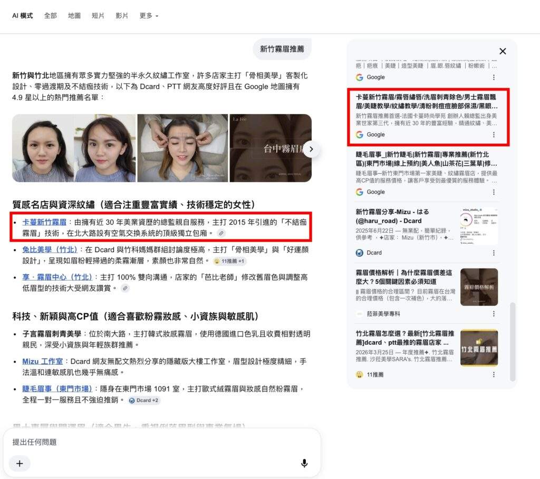
Task: Open the 享・霧眉中心（竹北）link
Action: 57,277
